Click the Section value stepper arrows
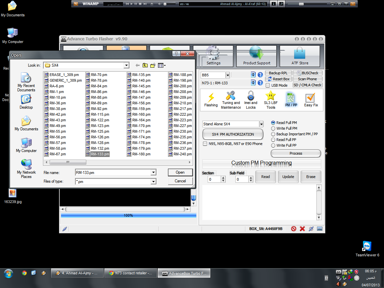The width and height of the screenshot is (384, 288). (x=223, y=179)
